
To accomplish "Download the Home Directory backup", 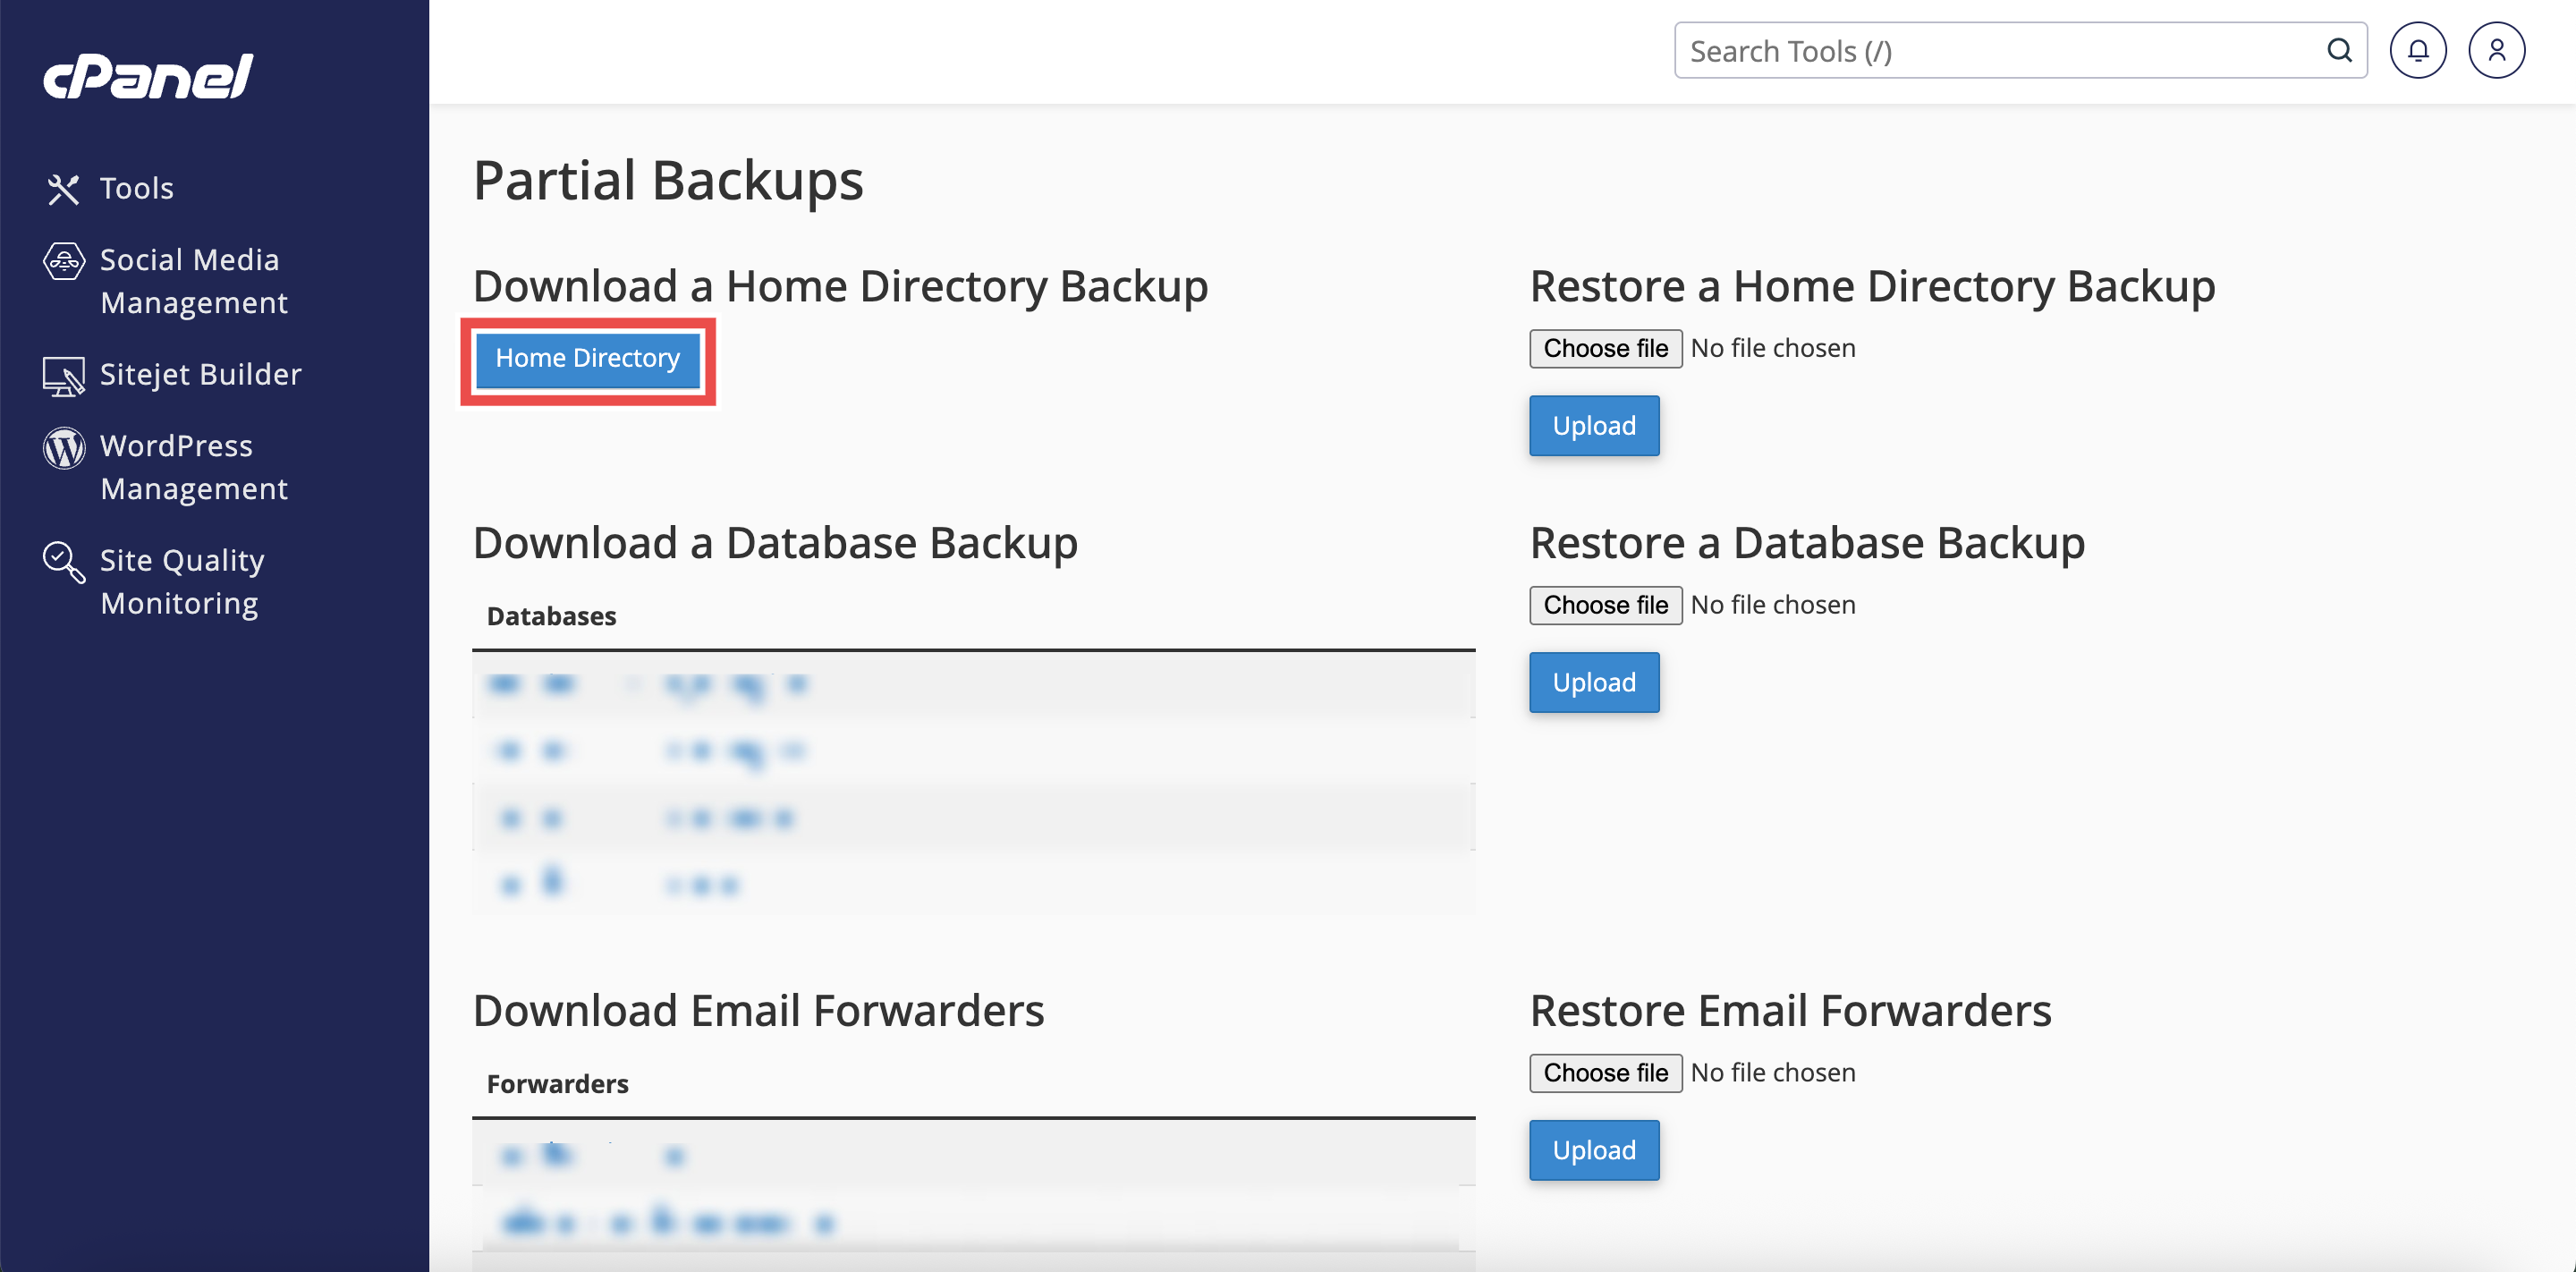I will 587,359.
